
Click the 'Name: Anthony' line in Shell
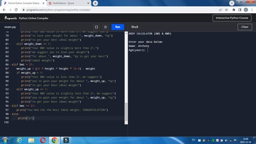[139, 46]
